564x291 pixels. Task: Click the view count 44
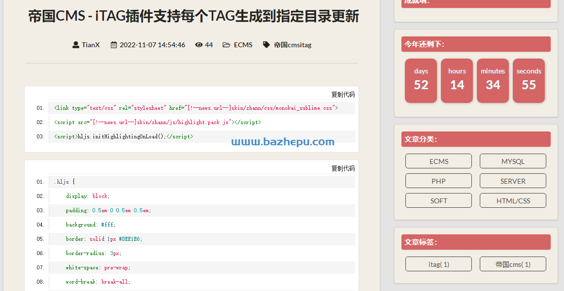click(209, 45)
